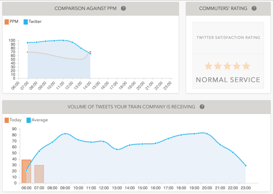Open help icon for Volume of Tweets
Viewport: 273px width, 194px height.
(202, 107)
